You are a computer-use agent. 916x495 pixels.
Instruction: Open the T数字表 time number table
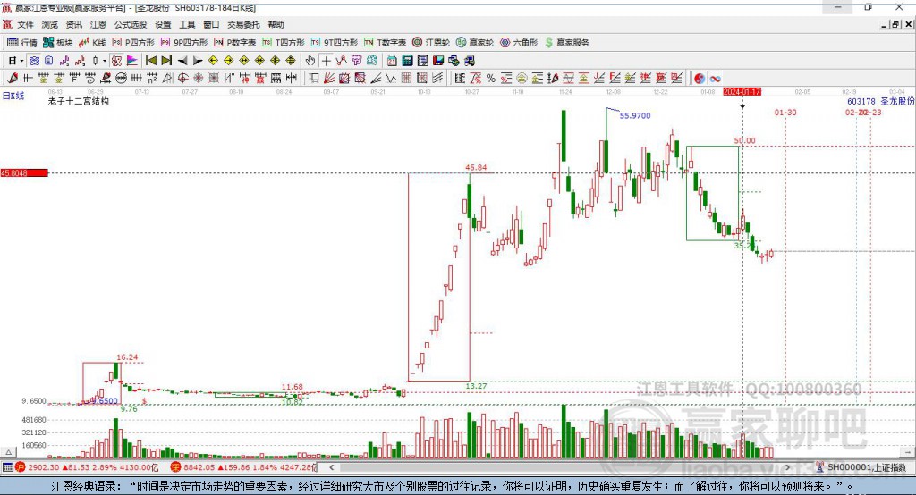tap(385, 43)
